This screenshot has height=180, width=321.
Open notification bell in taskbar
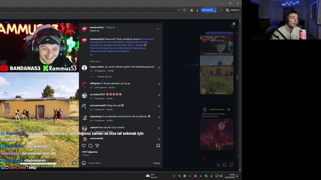237,176
